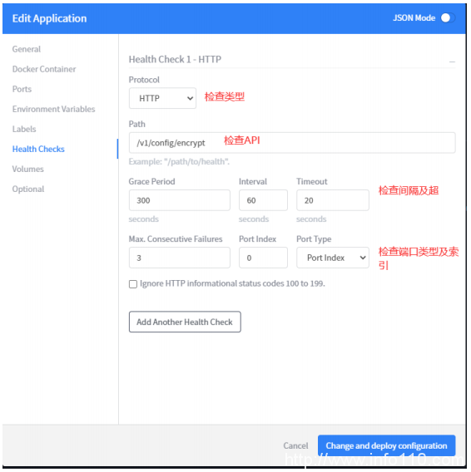The width and height of the screenshot is (471, 472).
Task: Open the Port Type dropdown
Action: pos(333,258)
